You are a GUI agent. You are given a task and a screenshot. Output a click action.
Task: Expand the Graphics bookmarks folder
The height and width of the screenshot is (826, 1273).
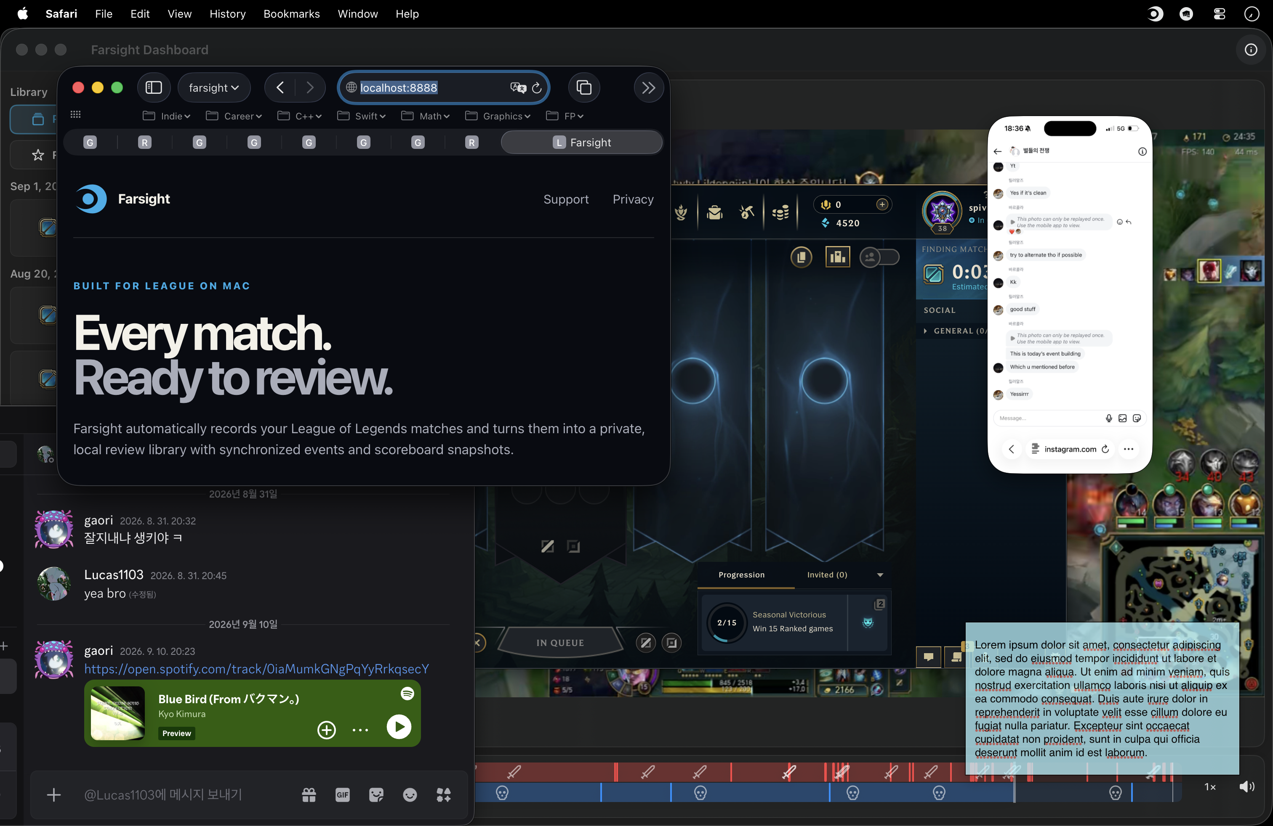[x=498, y=116]
